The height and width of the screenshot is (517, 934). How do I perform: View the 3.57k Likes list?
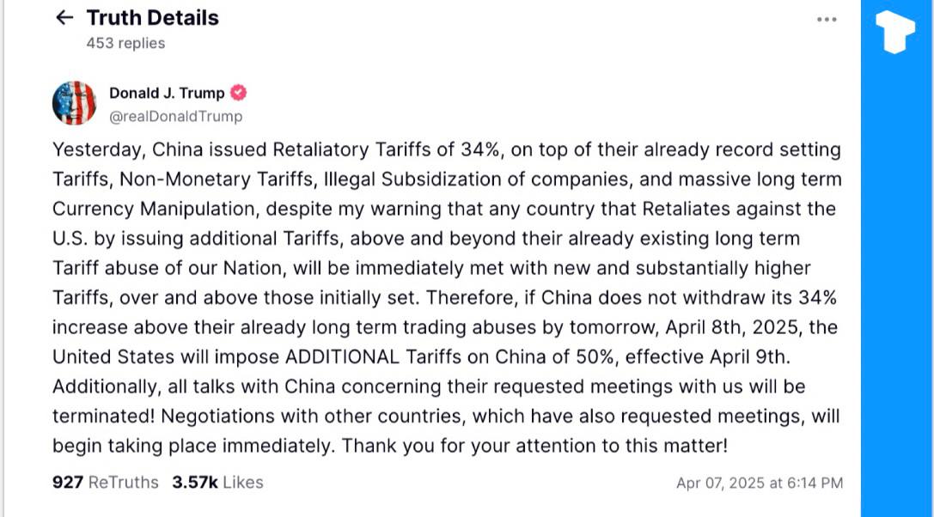pos(217,482)
